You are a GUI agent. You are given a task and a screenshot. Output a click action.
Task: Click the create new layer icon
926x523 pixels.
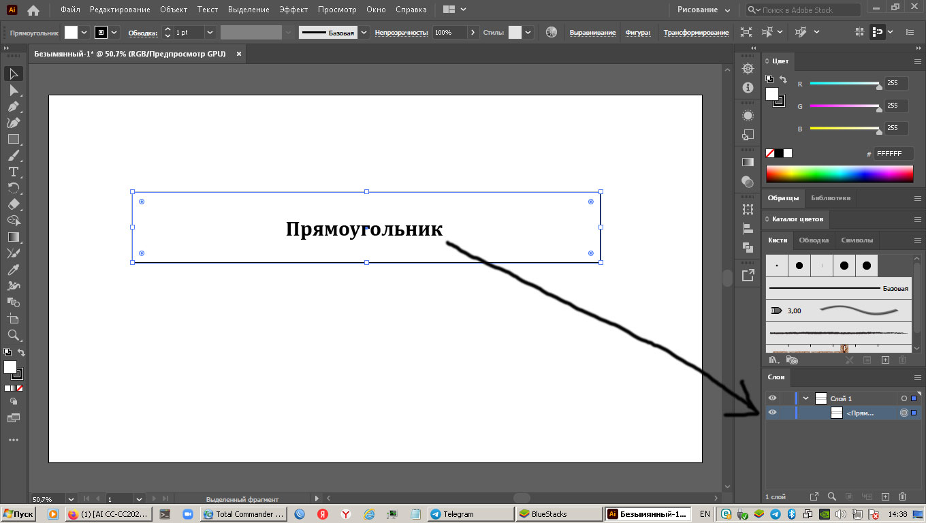(x=885, y=497)
